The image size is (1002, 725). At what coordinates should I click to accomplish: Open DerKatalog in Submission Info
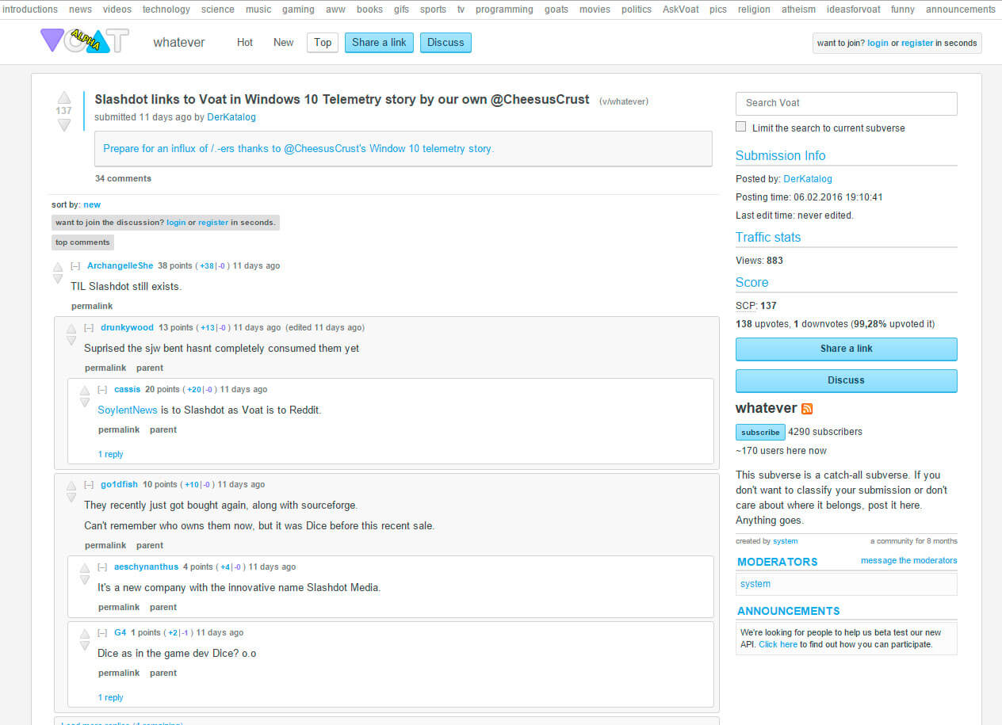point(808,179)
